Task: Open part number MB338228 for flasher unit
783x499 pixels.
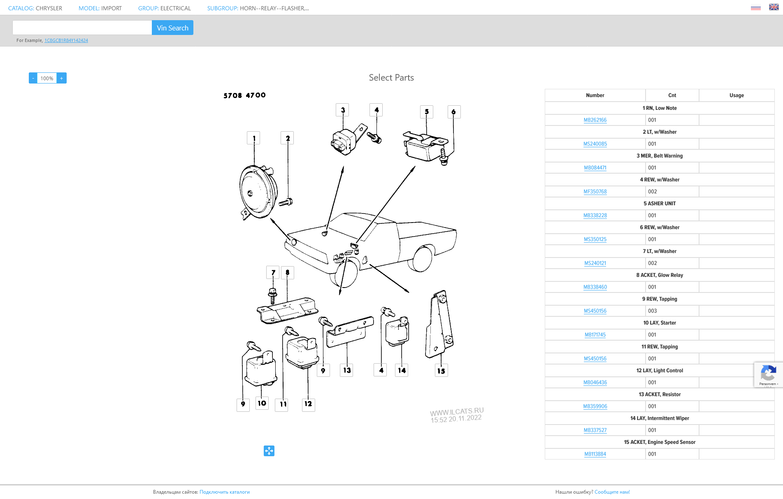Action: 595,216
